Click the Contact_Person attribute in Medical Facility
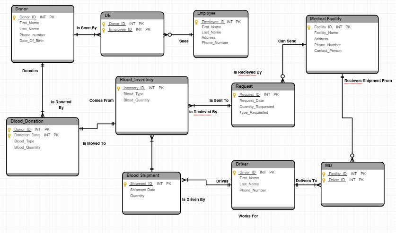 (327, 50)
